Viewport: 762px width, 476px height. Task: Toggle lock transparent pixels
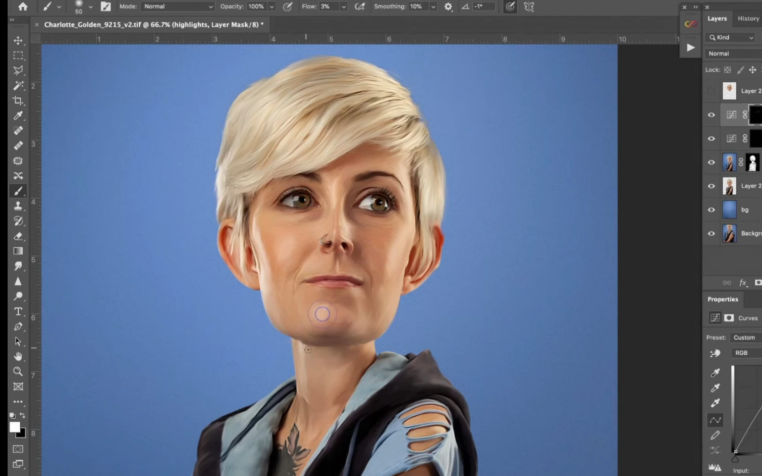pos(727,70)
